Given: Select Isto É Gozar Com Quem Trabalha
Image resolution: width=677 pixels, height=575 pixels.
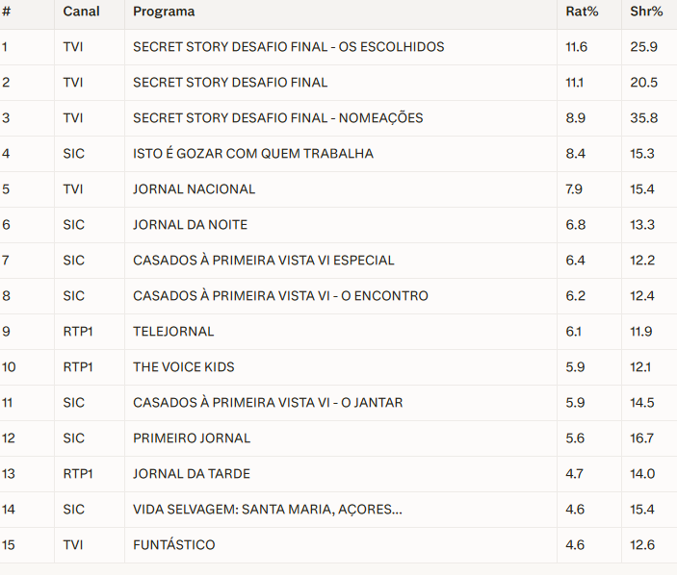Looking at the screenshot, I should tap(252, 154).
